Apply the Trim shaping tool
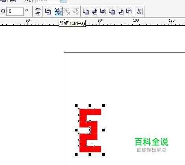 (94, 11)
